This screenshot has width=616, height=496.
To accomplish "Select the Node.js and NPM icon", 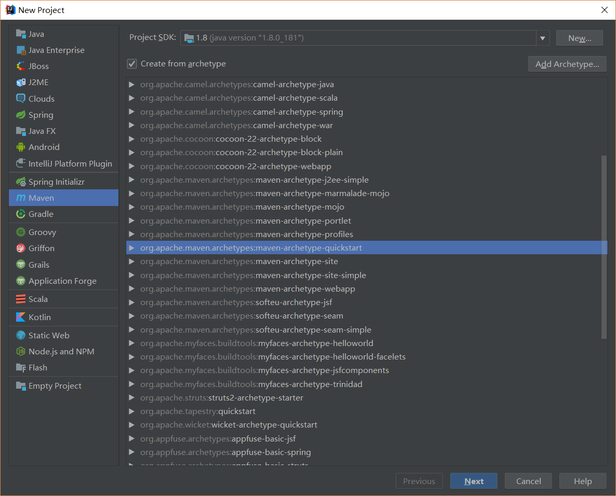I will [21, 351].
